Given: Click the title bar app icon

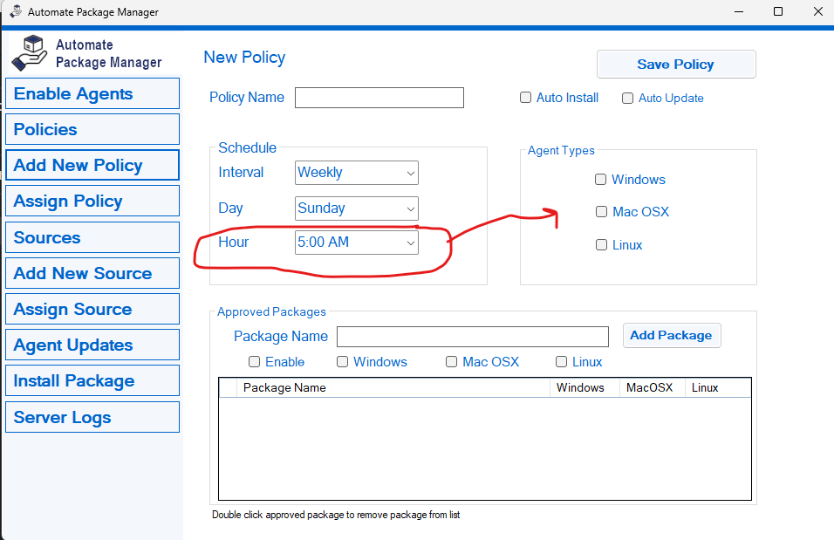Looking at the screenshot, I should pyautogui.click(x=15, y=12).
